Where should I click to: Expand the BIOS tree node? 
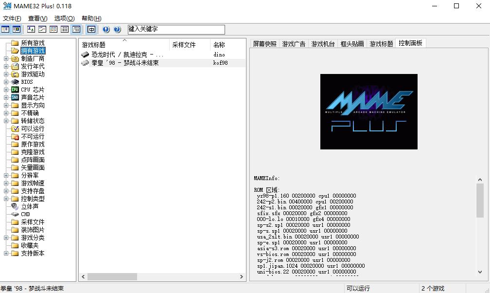tap(6, 82)
